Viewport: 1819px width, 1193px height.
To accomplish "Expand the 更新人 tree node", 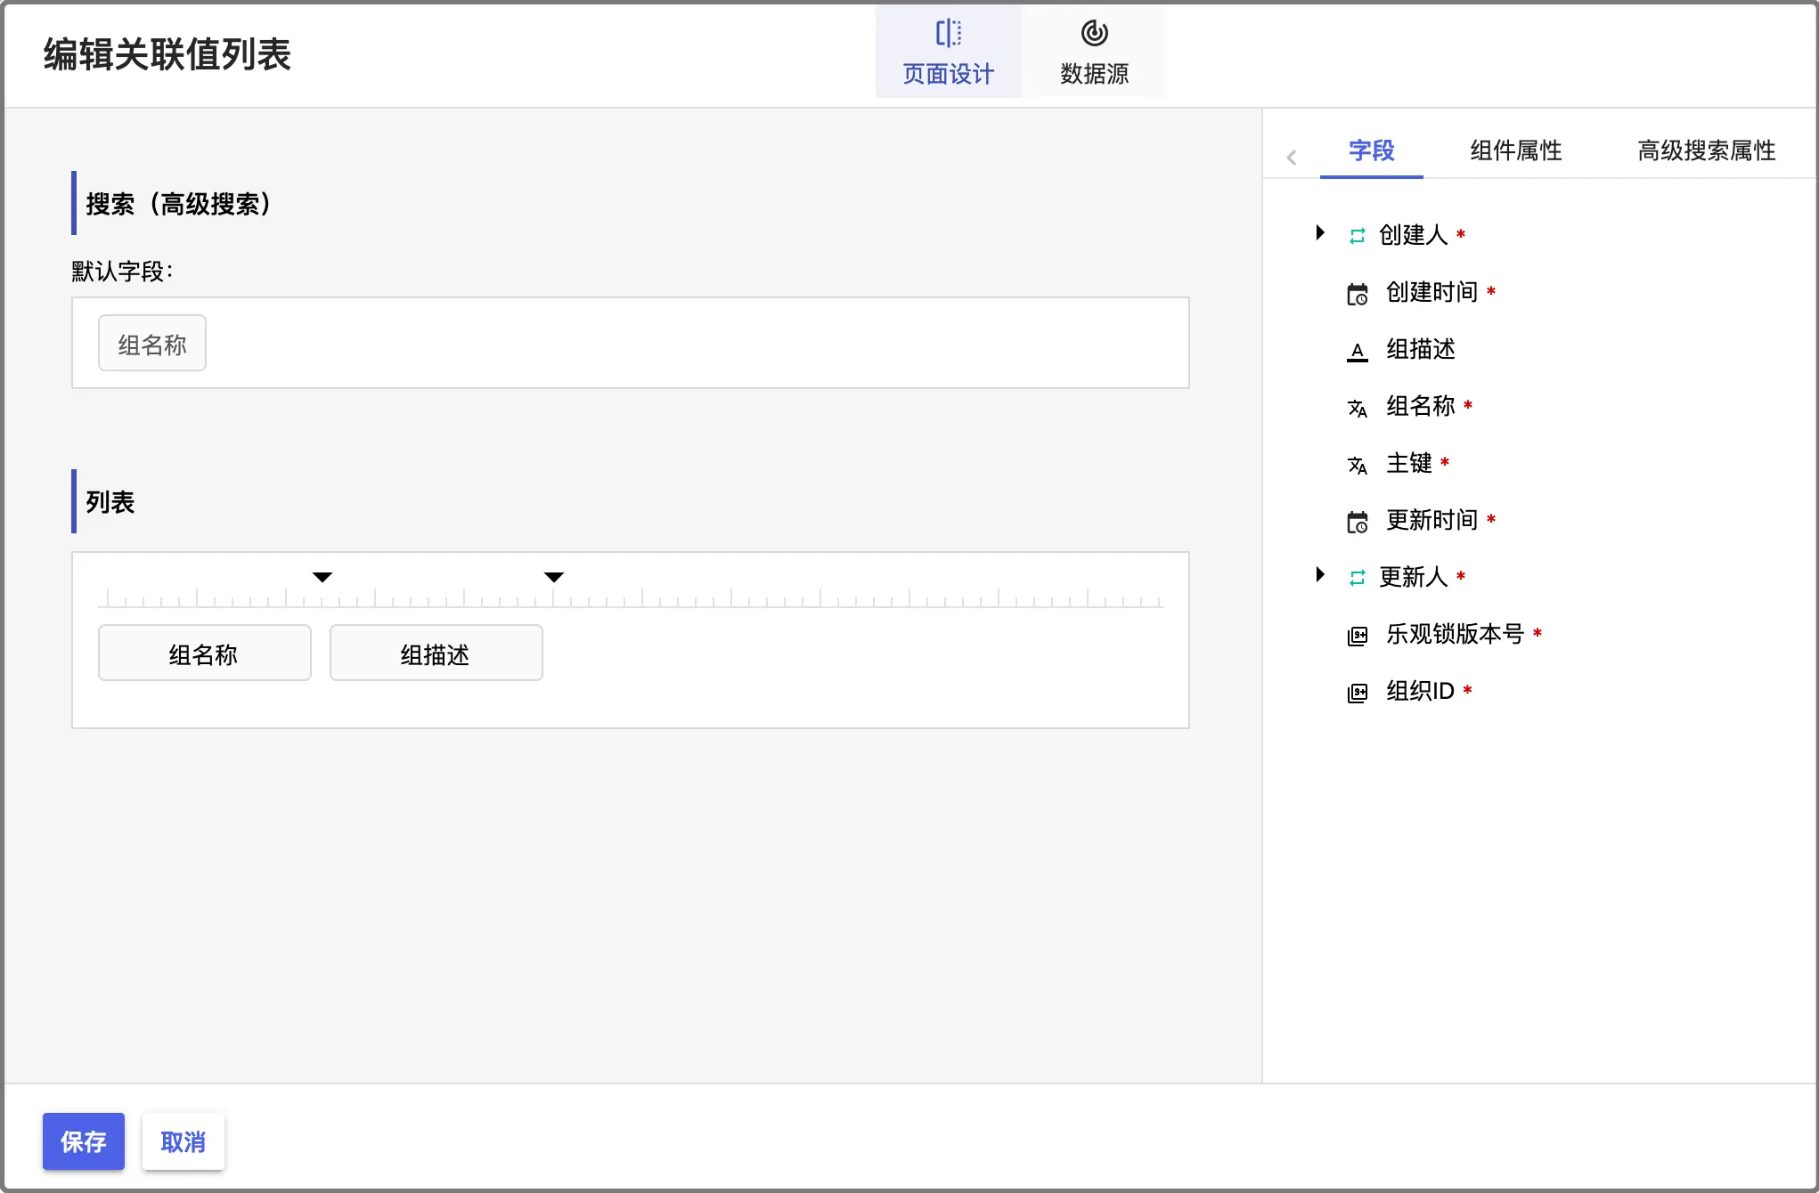I will point(1320,575).
